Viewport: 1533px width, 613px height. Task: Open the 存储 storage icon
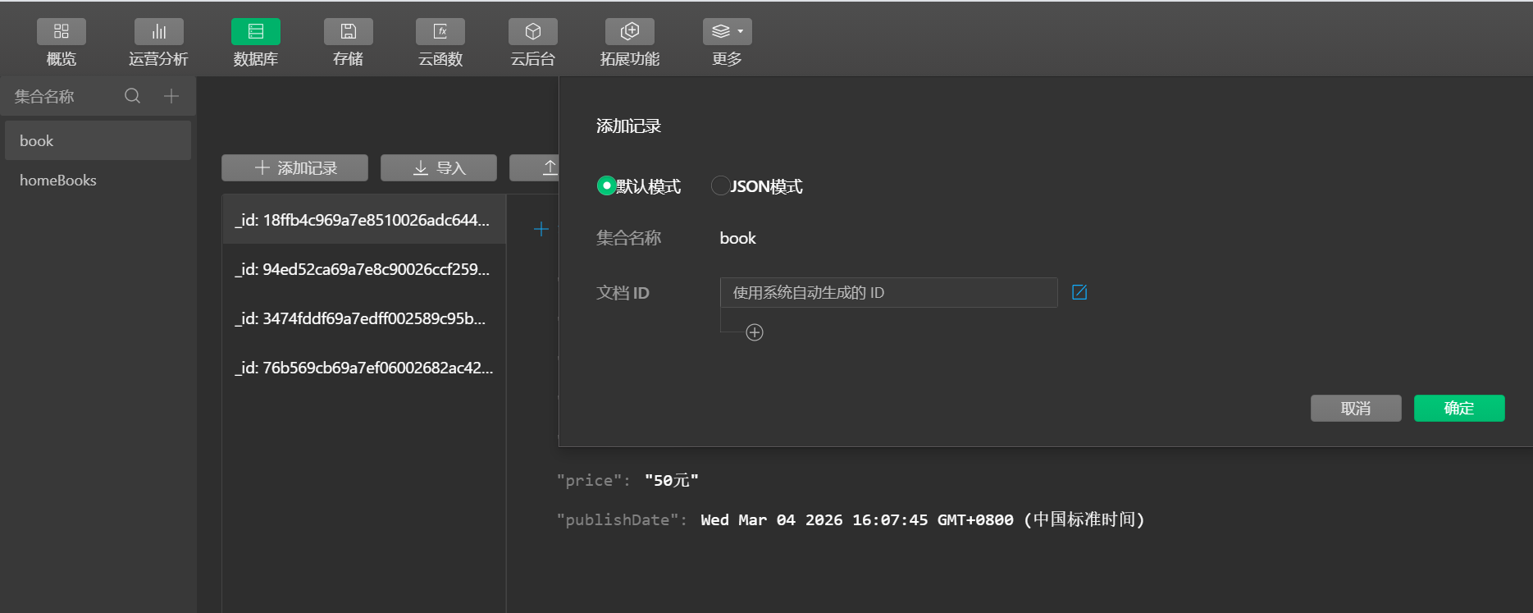349,32
